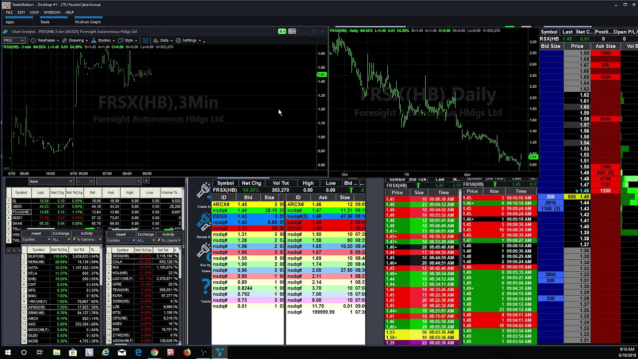Click the Drawing pencil icon

click(65, 40)
